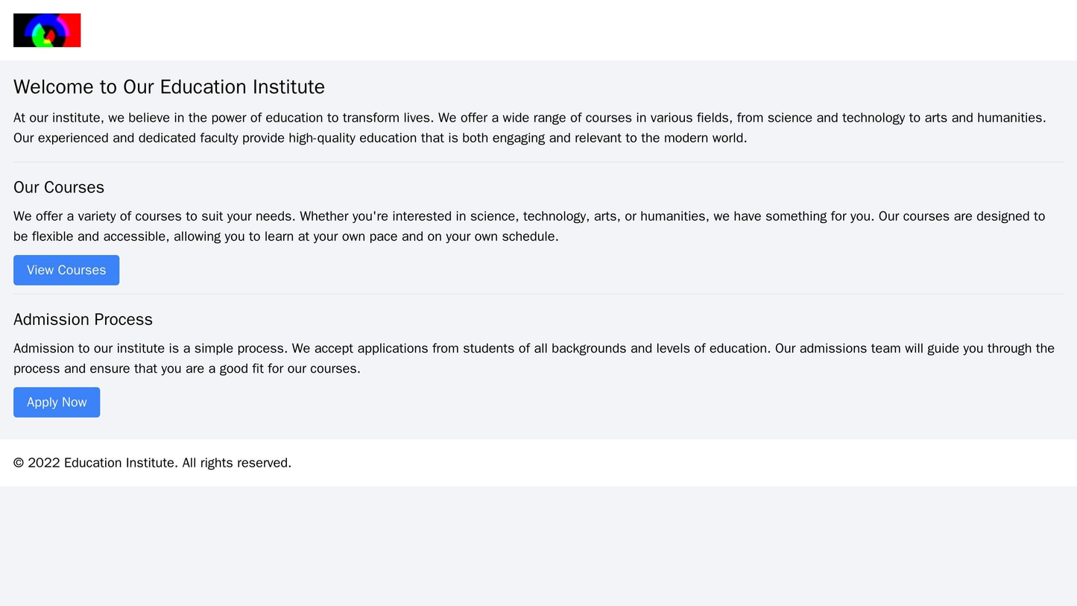Click the red section of the logo
Screen dimensions: 1077x606
[72, 30]
